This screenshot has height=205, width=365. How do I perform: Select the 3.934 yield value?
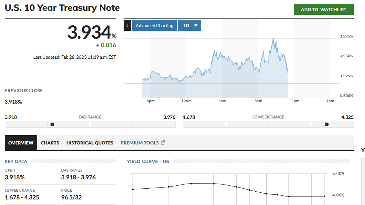pyautogui.click(x=89, y=32)
